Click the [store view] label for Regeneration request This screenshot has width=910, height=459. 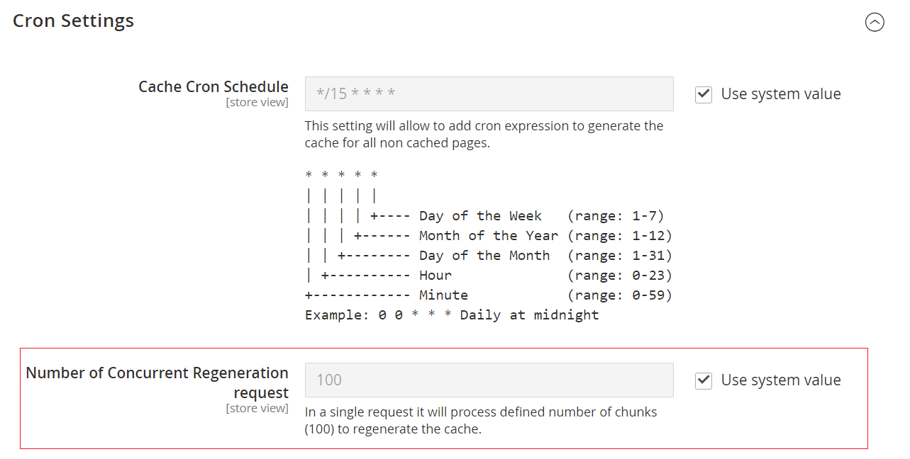pyautogui.click(x=257, y=408)
